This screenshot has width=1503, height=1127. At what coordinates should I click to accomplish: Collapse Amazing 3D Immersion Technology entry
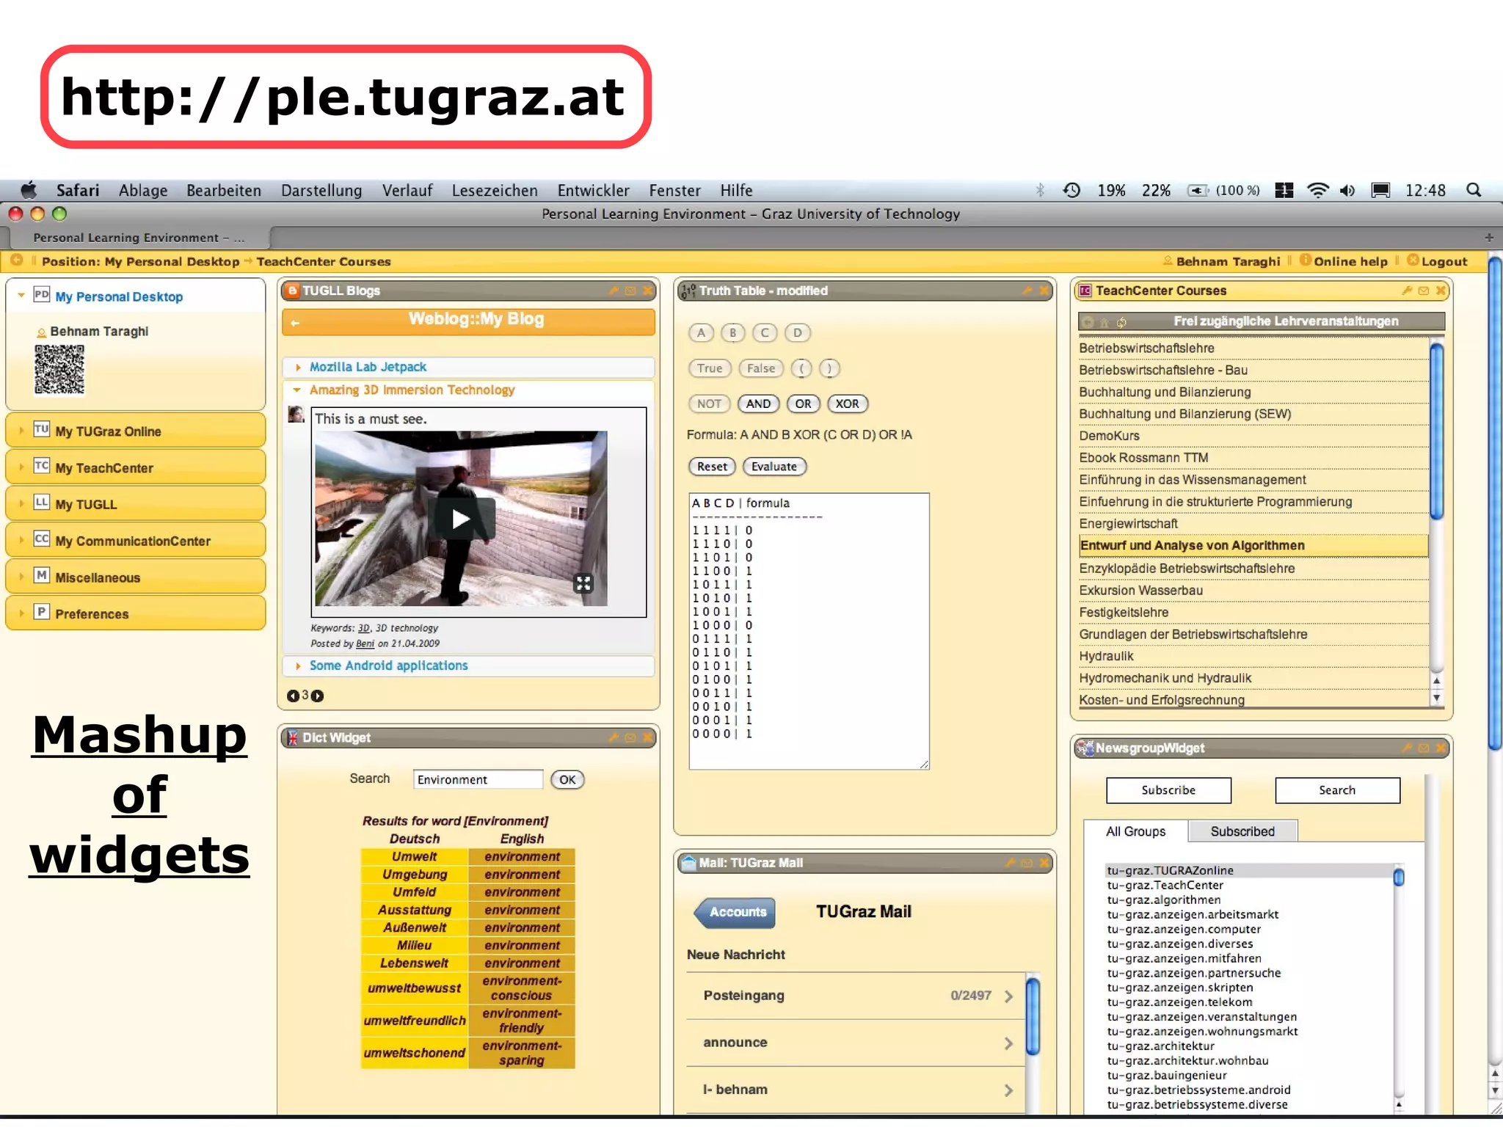297,390
